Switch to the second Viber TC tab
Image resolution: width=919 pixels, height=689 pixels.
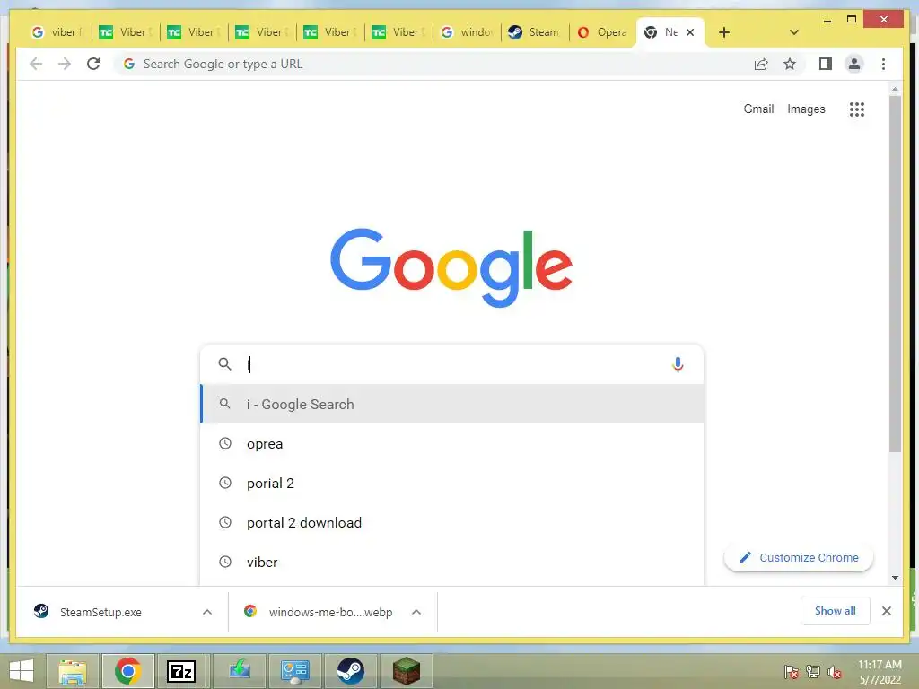click(x=194, y=32)
